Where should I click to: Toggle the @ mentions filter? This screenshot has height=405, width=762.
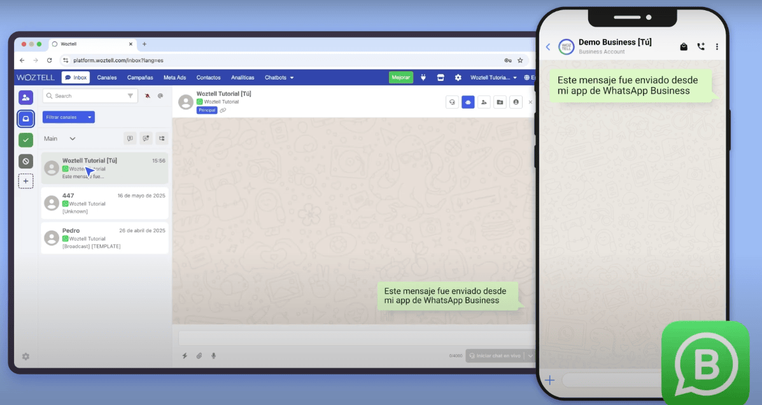pos(160,96)
